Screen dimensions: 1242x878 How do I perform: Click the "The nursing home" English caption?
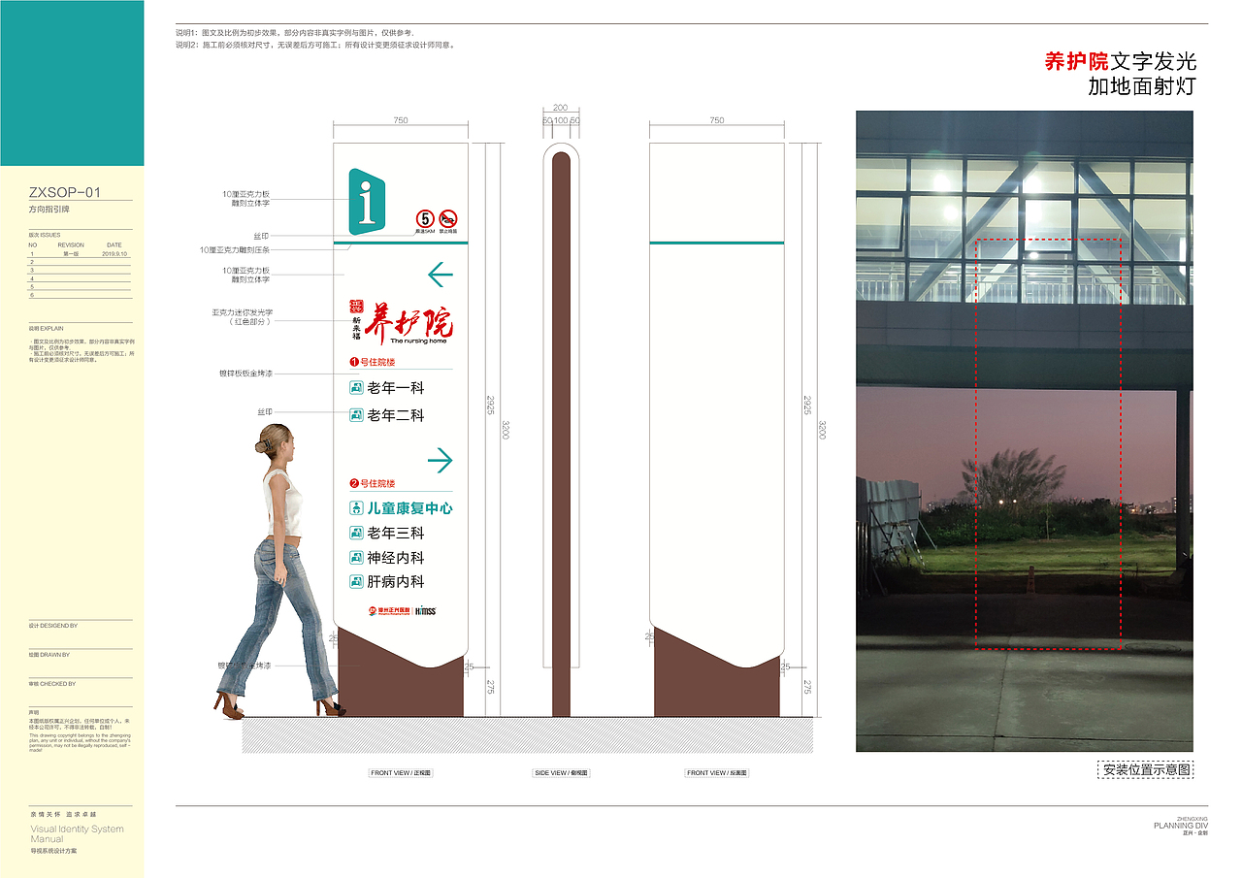click(418, 341)
